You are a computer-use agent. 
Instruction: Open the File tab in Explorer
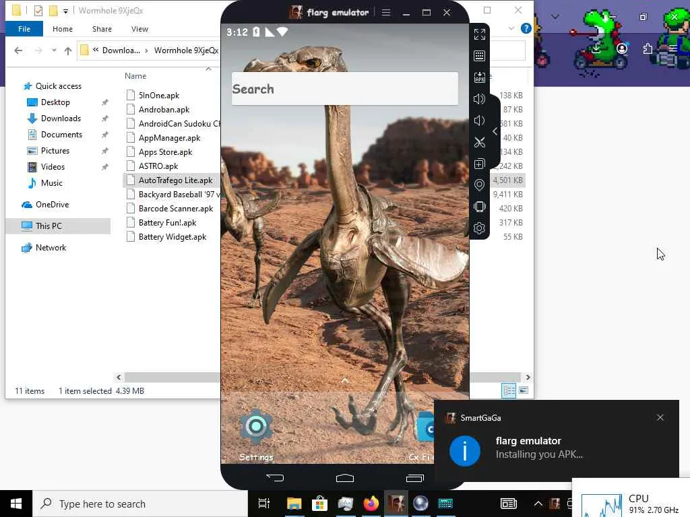24,29
